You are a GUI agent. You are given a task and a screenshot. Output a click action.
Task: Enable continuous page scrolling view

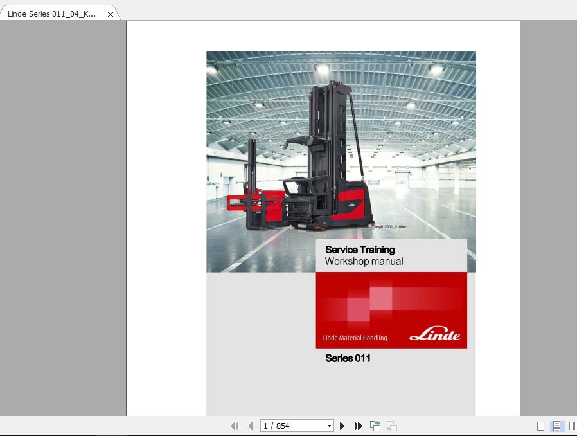click(556, 426)
